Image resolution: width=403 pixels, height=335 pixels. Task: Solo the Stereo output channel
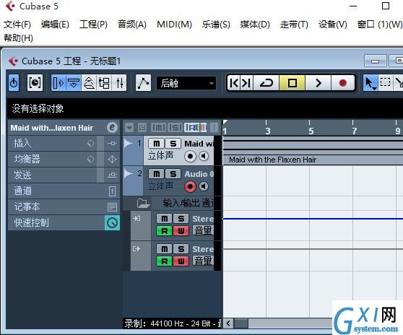click(x=181, y=249)
